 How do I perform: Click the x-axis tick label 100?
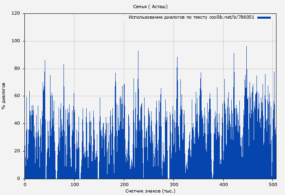coord(75,184)
